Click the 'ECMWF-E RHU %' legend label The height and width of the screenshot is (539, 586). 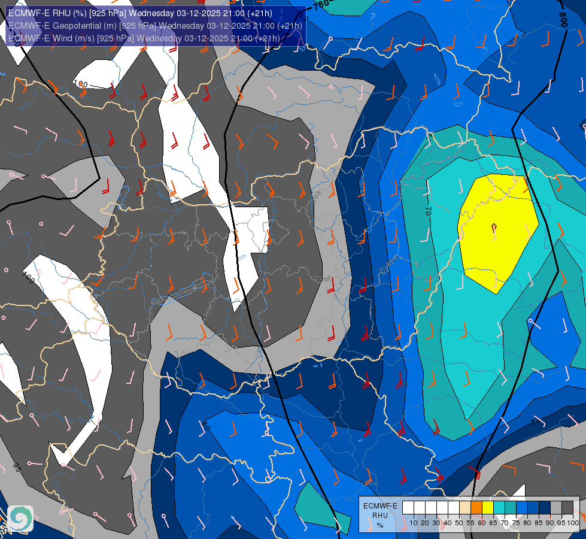tap(380, 516)
